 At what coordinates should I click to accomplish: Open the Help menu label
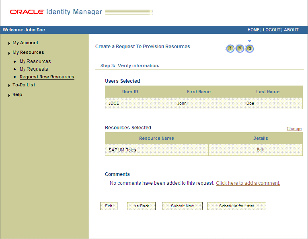[17, 94]
